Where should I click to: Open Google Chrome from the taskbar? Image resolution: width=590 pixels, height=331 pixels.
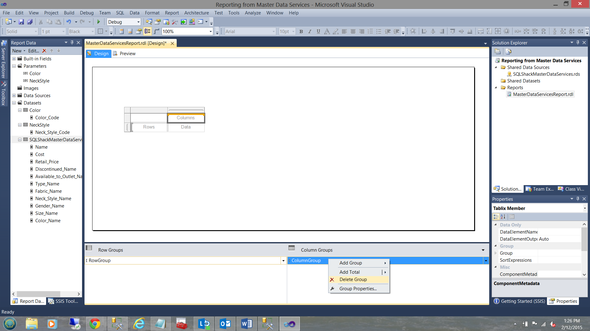(95, 324)
